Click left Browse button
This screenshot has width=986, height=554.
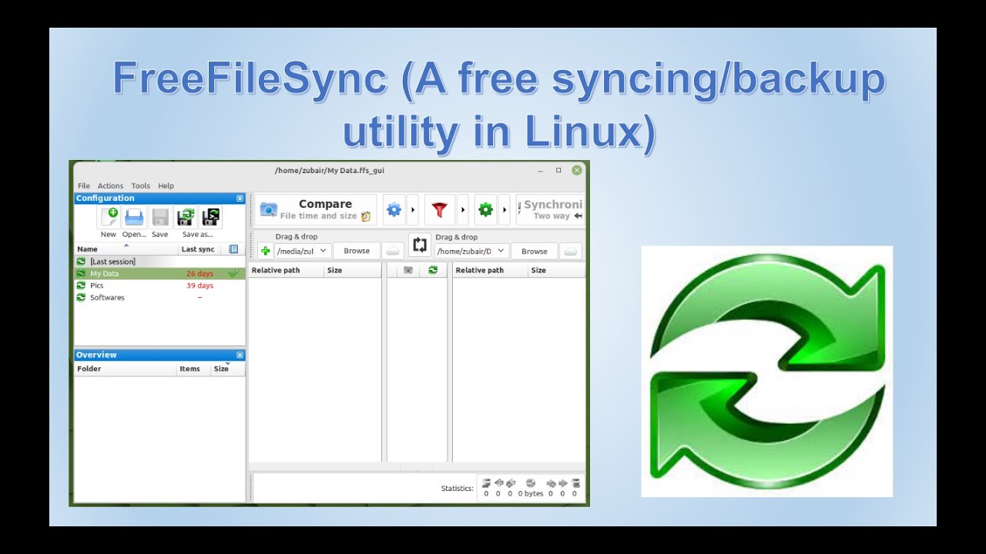click(357, 251)
